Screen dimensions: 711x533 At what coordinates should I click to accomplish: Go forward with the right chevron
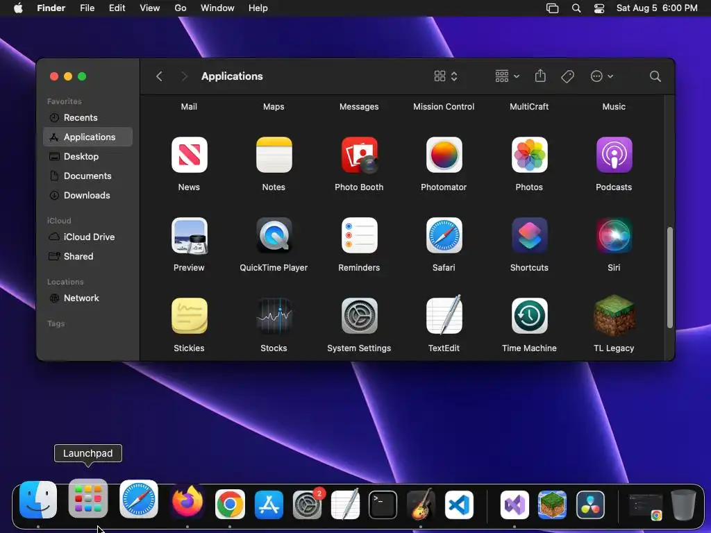pyautogui.click(x=184, y=76)
